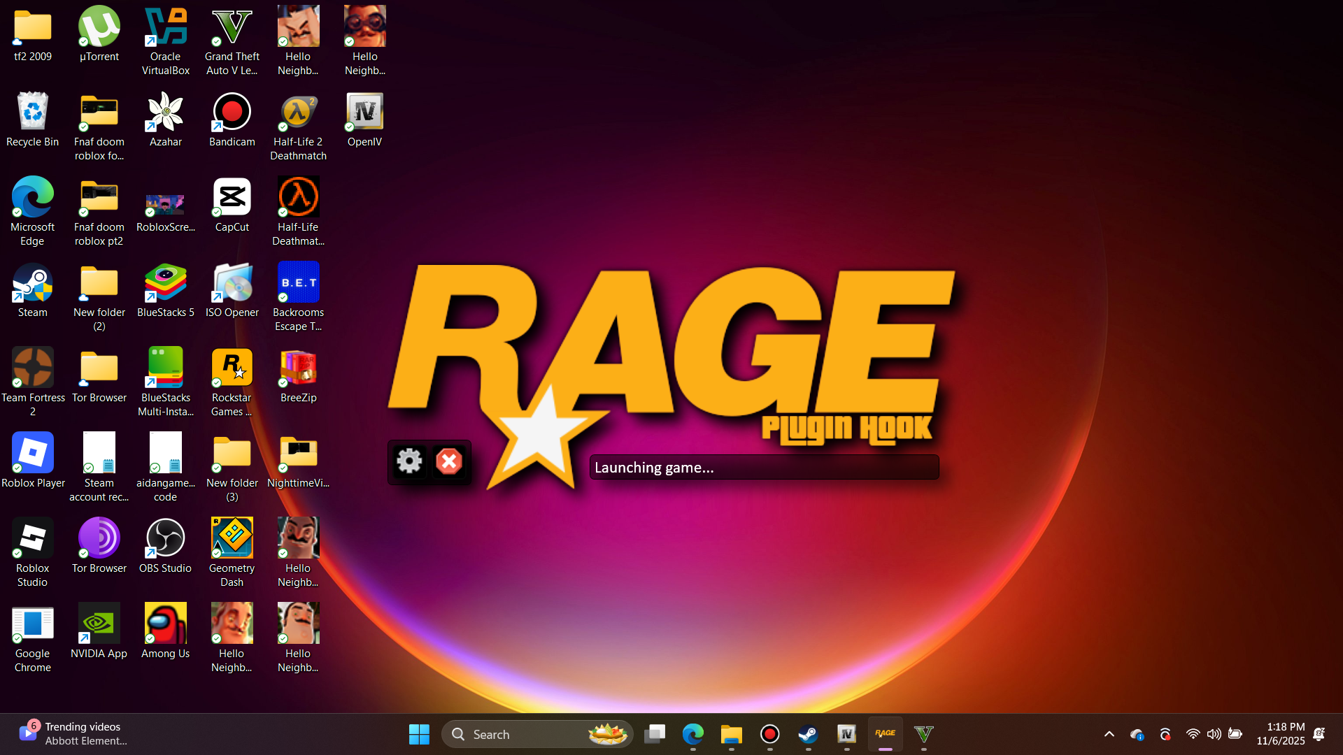1343x755 pixels.
Task: Open RAGE Plugin Hook settings gear
Action: pos(409,461)
